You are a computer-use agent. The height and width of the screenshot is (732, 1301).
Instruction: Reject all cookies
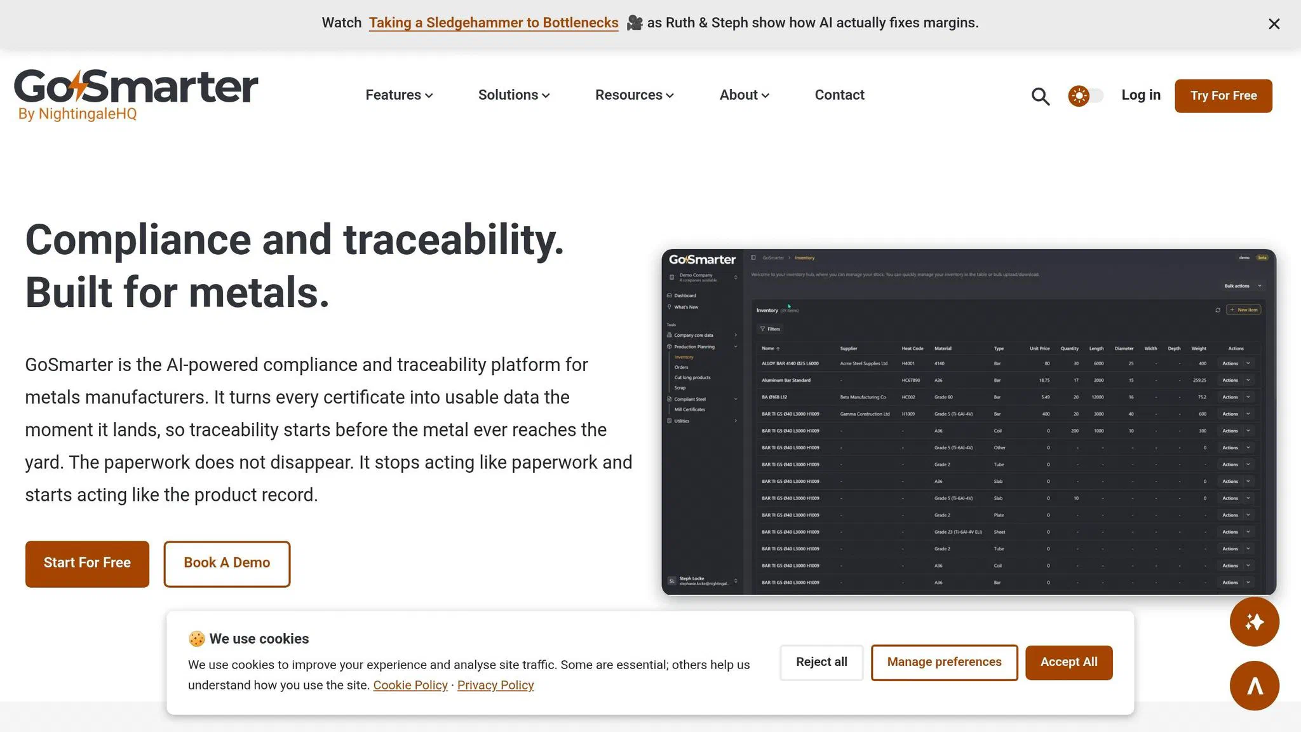coord(821,662)
